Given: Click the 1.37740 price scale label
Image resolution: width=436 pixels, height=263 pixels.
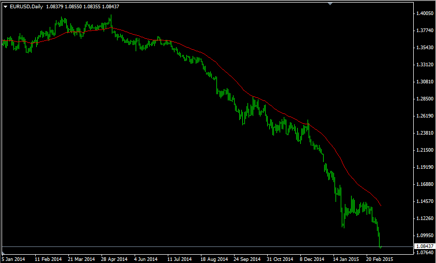Looking at the screenshot, I should coord(425,31).
